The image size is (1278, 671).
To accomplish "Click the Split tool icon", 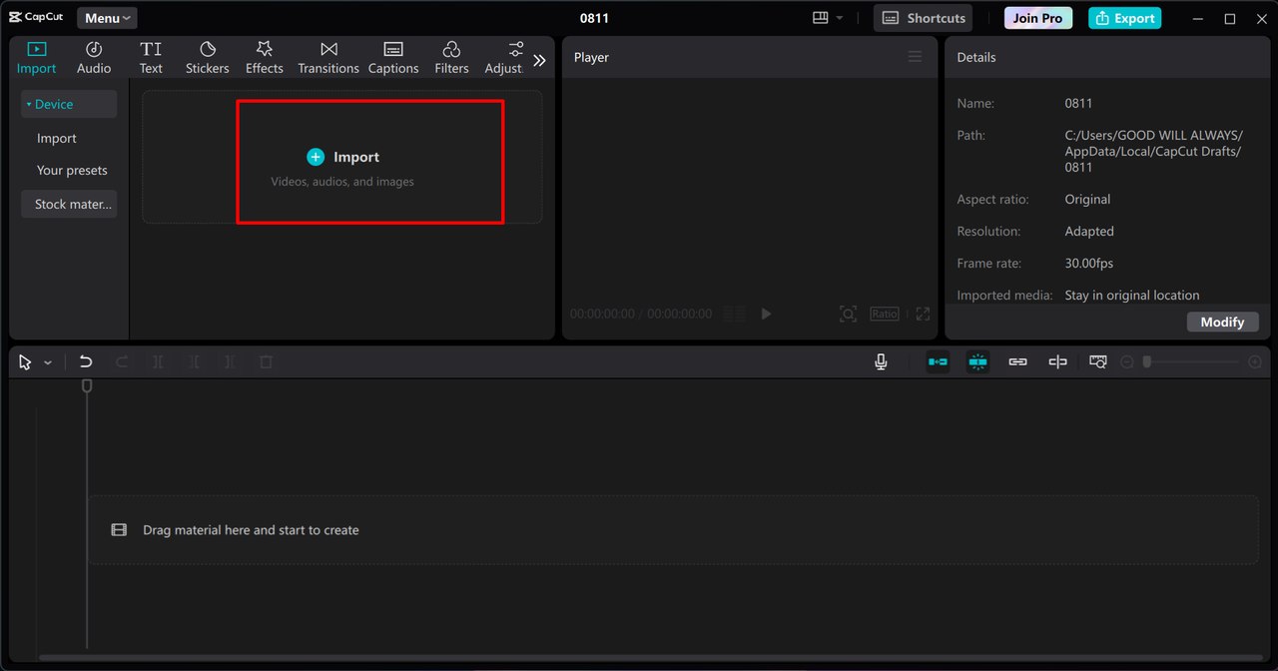I will click(x=158, y=362).
